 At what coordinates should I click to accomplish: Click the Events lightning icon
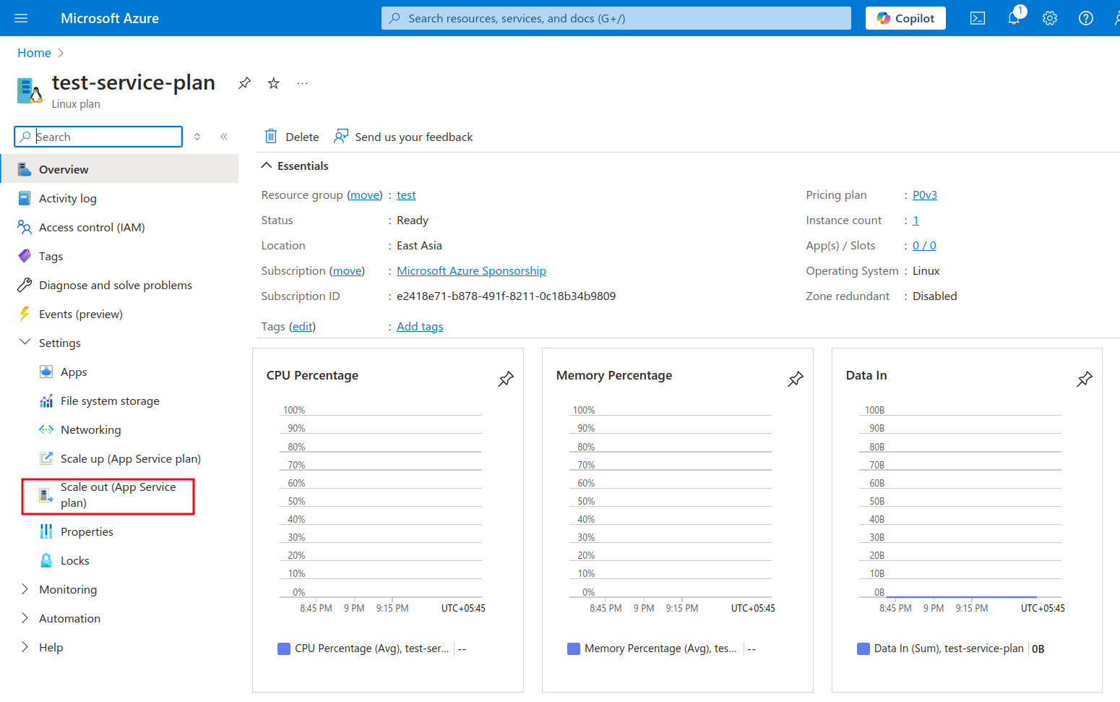(x=25, y=314)
